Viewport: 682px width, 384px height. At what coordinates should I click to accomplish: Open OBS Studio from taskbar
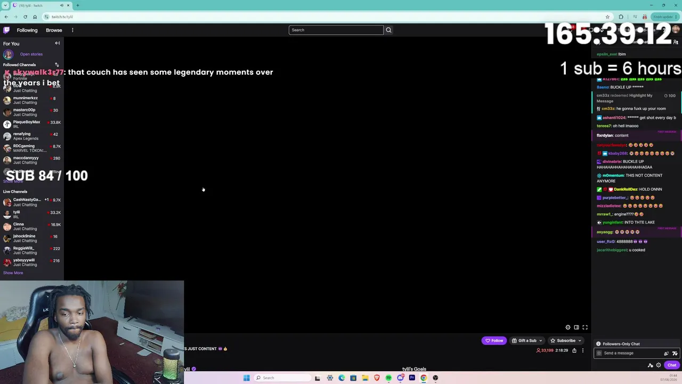tap(435, 378)
